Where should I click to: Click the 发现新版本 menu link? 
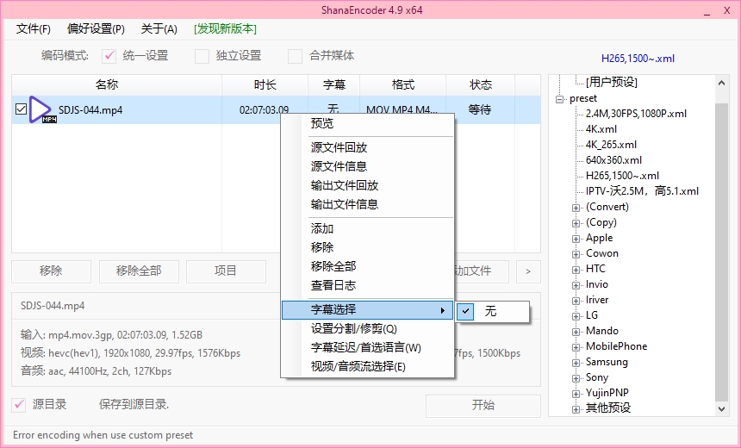226,29
